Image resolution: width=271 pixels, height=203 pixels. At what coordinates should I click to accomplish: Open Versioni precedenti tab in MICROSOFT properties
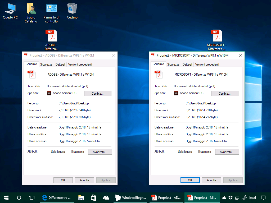click(207, 64)
